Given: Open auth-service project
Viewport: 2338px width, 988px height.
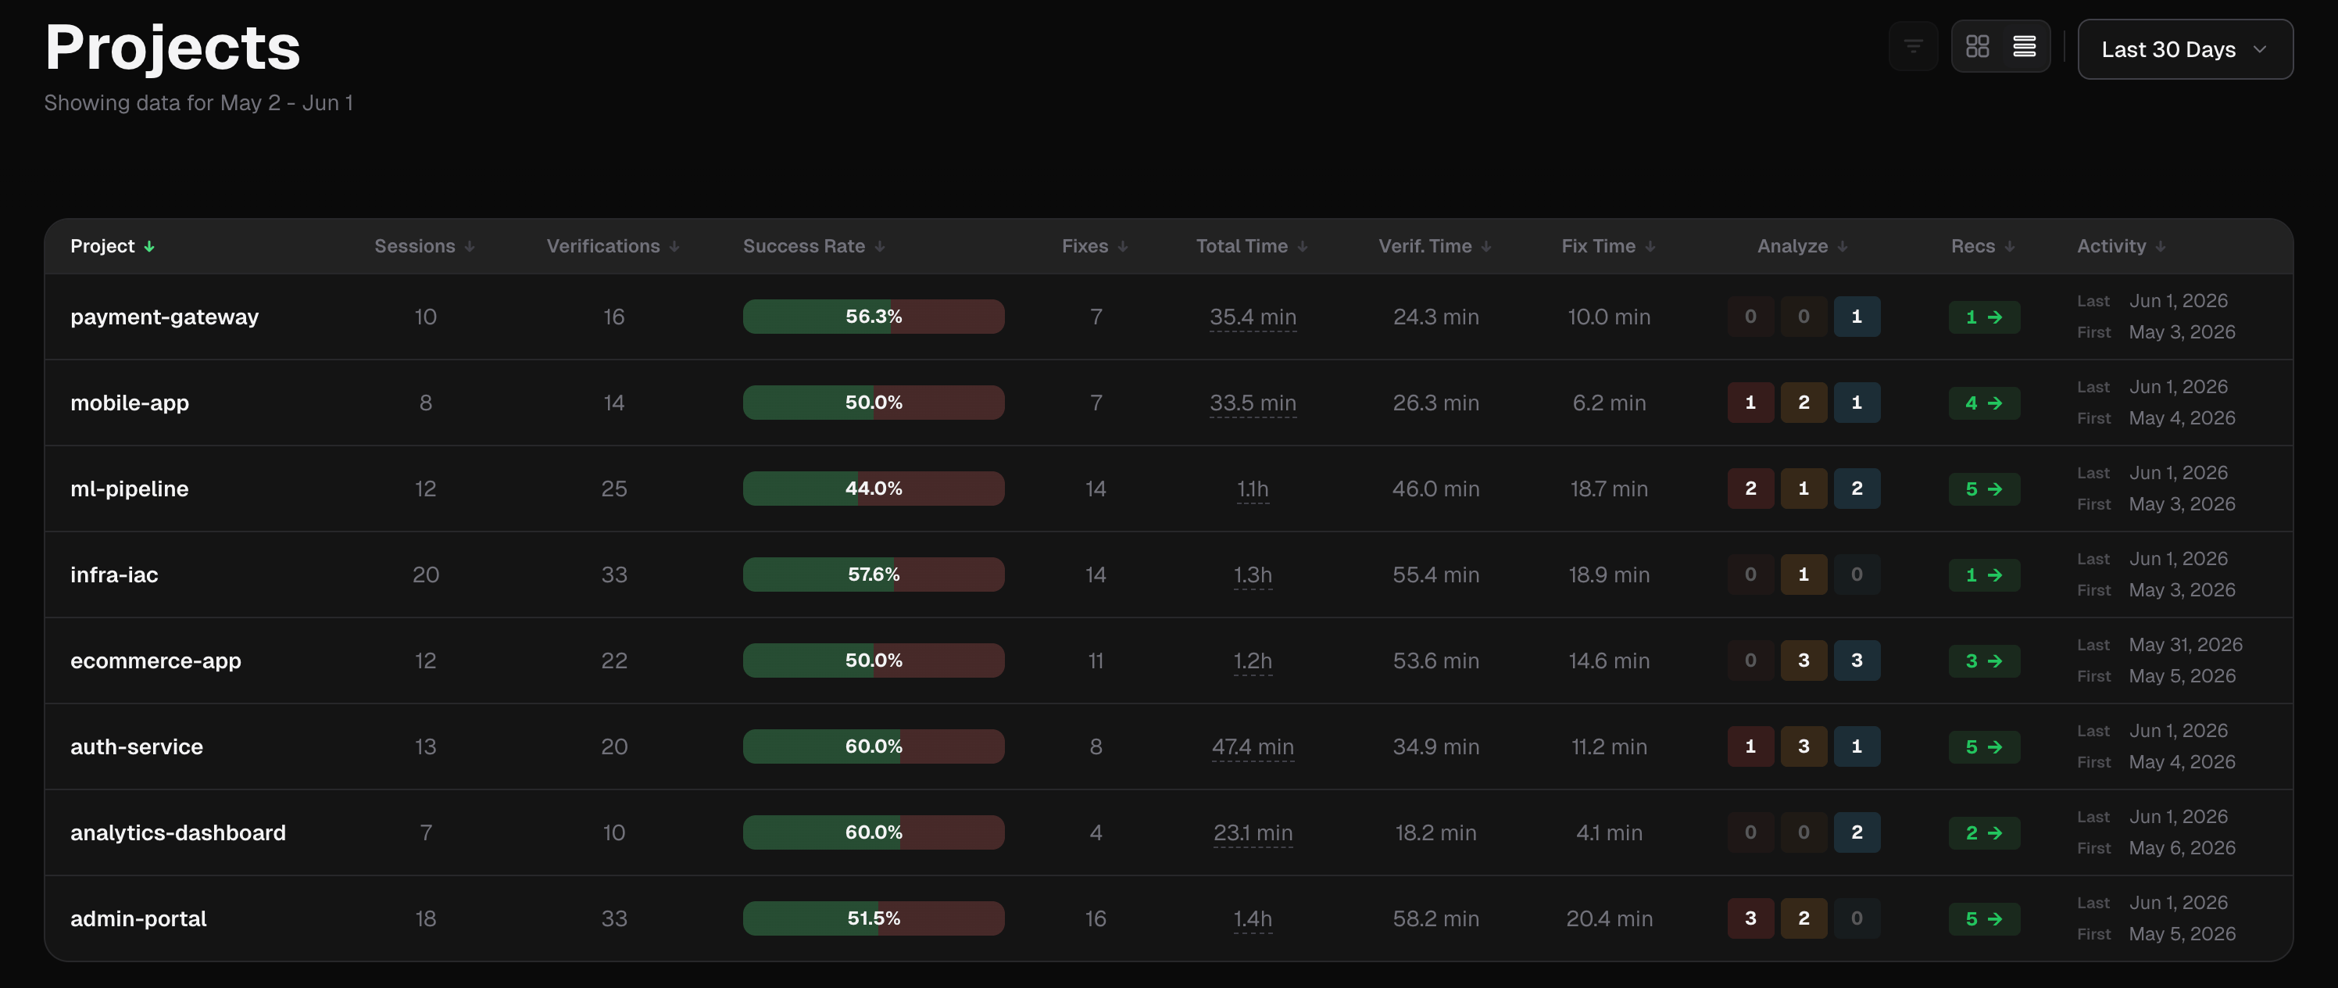Looking at the screenshot, I should point(137,746).
